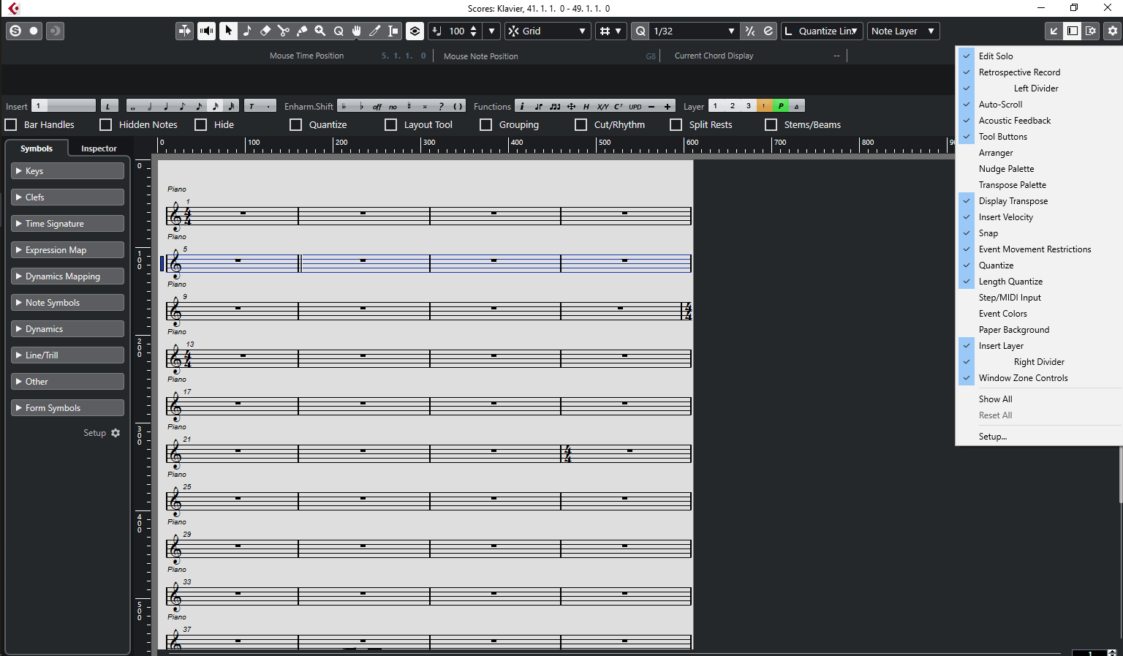This screenshot has height=656, width=1123.
Task: Select the triplet T note value button
Action: [x=252, y=106]
